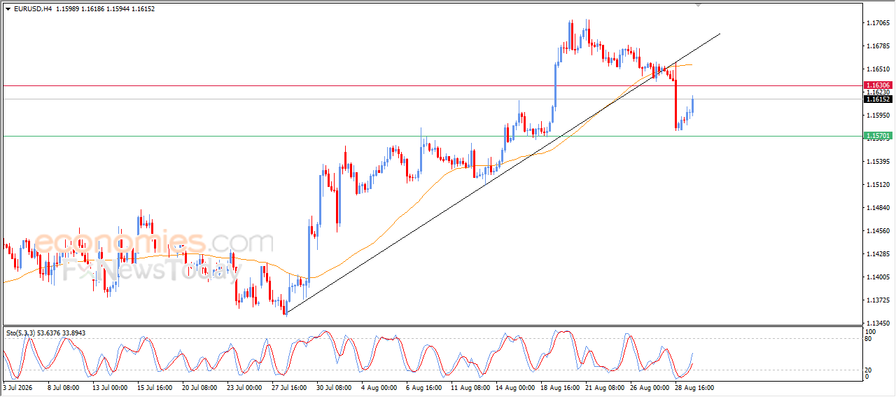Click the stochastic 20 level label
Image resolution: width=896 pixels, height=397 pixels.
click(869, 369)
